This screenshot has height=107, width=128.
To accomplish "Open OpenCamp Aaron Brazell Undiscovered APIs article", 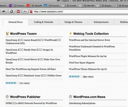I will [x=33, y=42].
